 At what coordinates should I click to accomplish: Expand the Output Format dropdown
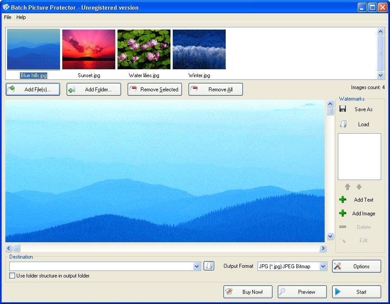pyautogui.click(x=323, y=266)
